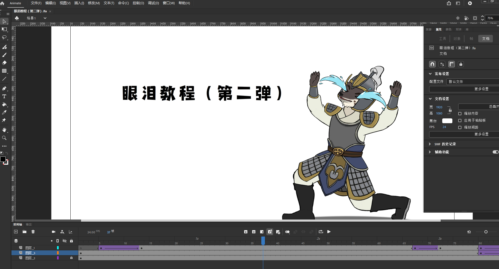This screenshot has height=269, width=499.
Task: Toggle rulers button in properties
Action: [x=452, y=64]
